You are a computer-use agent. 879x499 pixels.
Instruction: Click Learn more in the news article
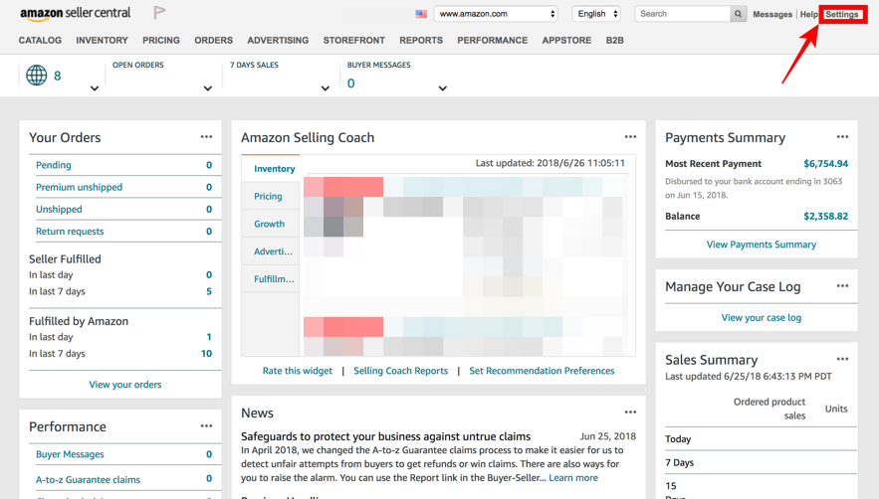point(573,478)
